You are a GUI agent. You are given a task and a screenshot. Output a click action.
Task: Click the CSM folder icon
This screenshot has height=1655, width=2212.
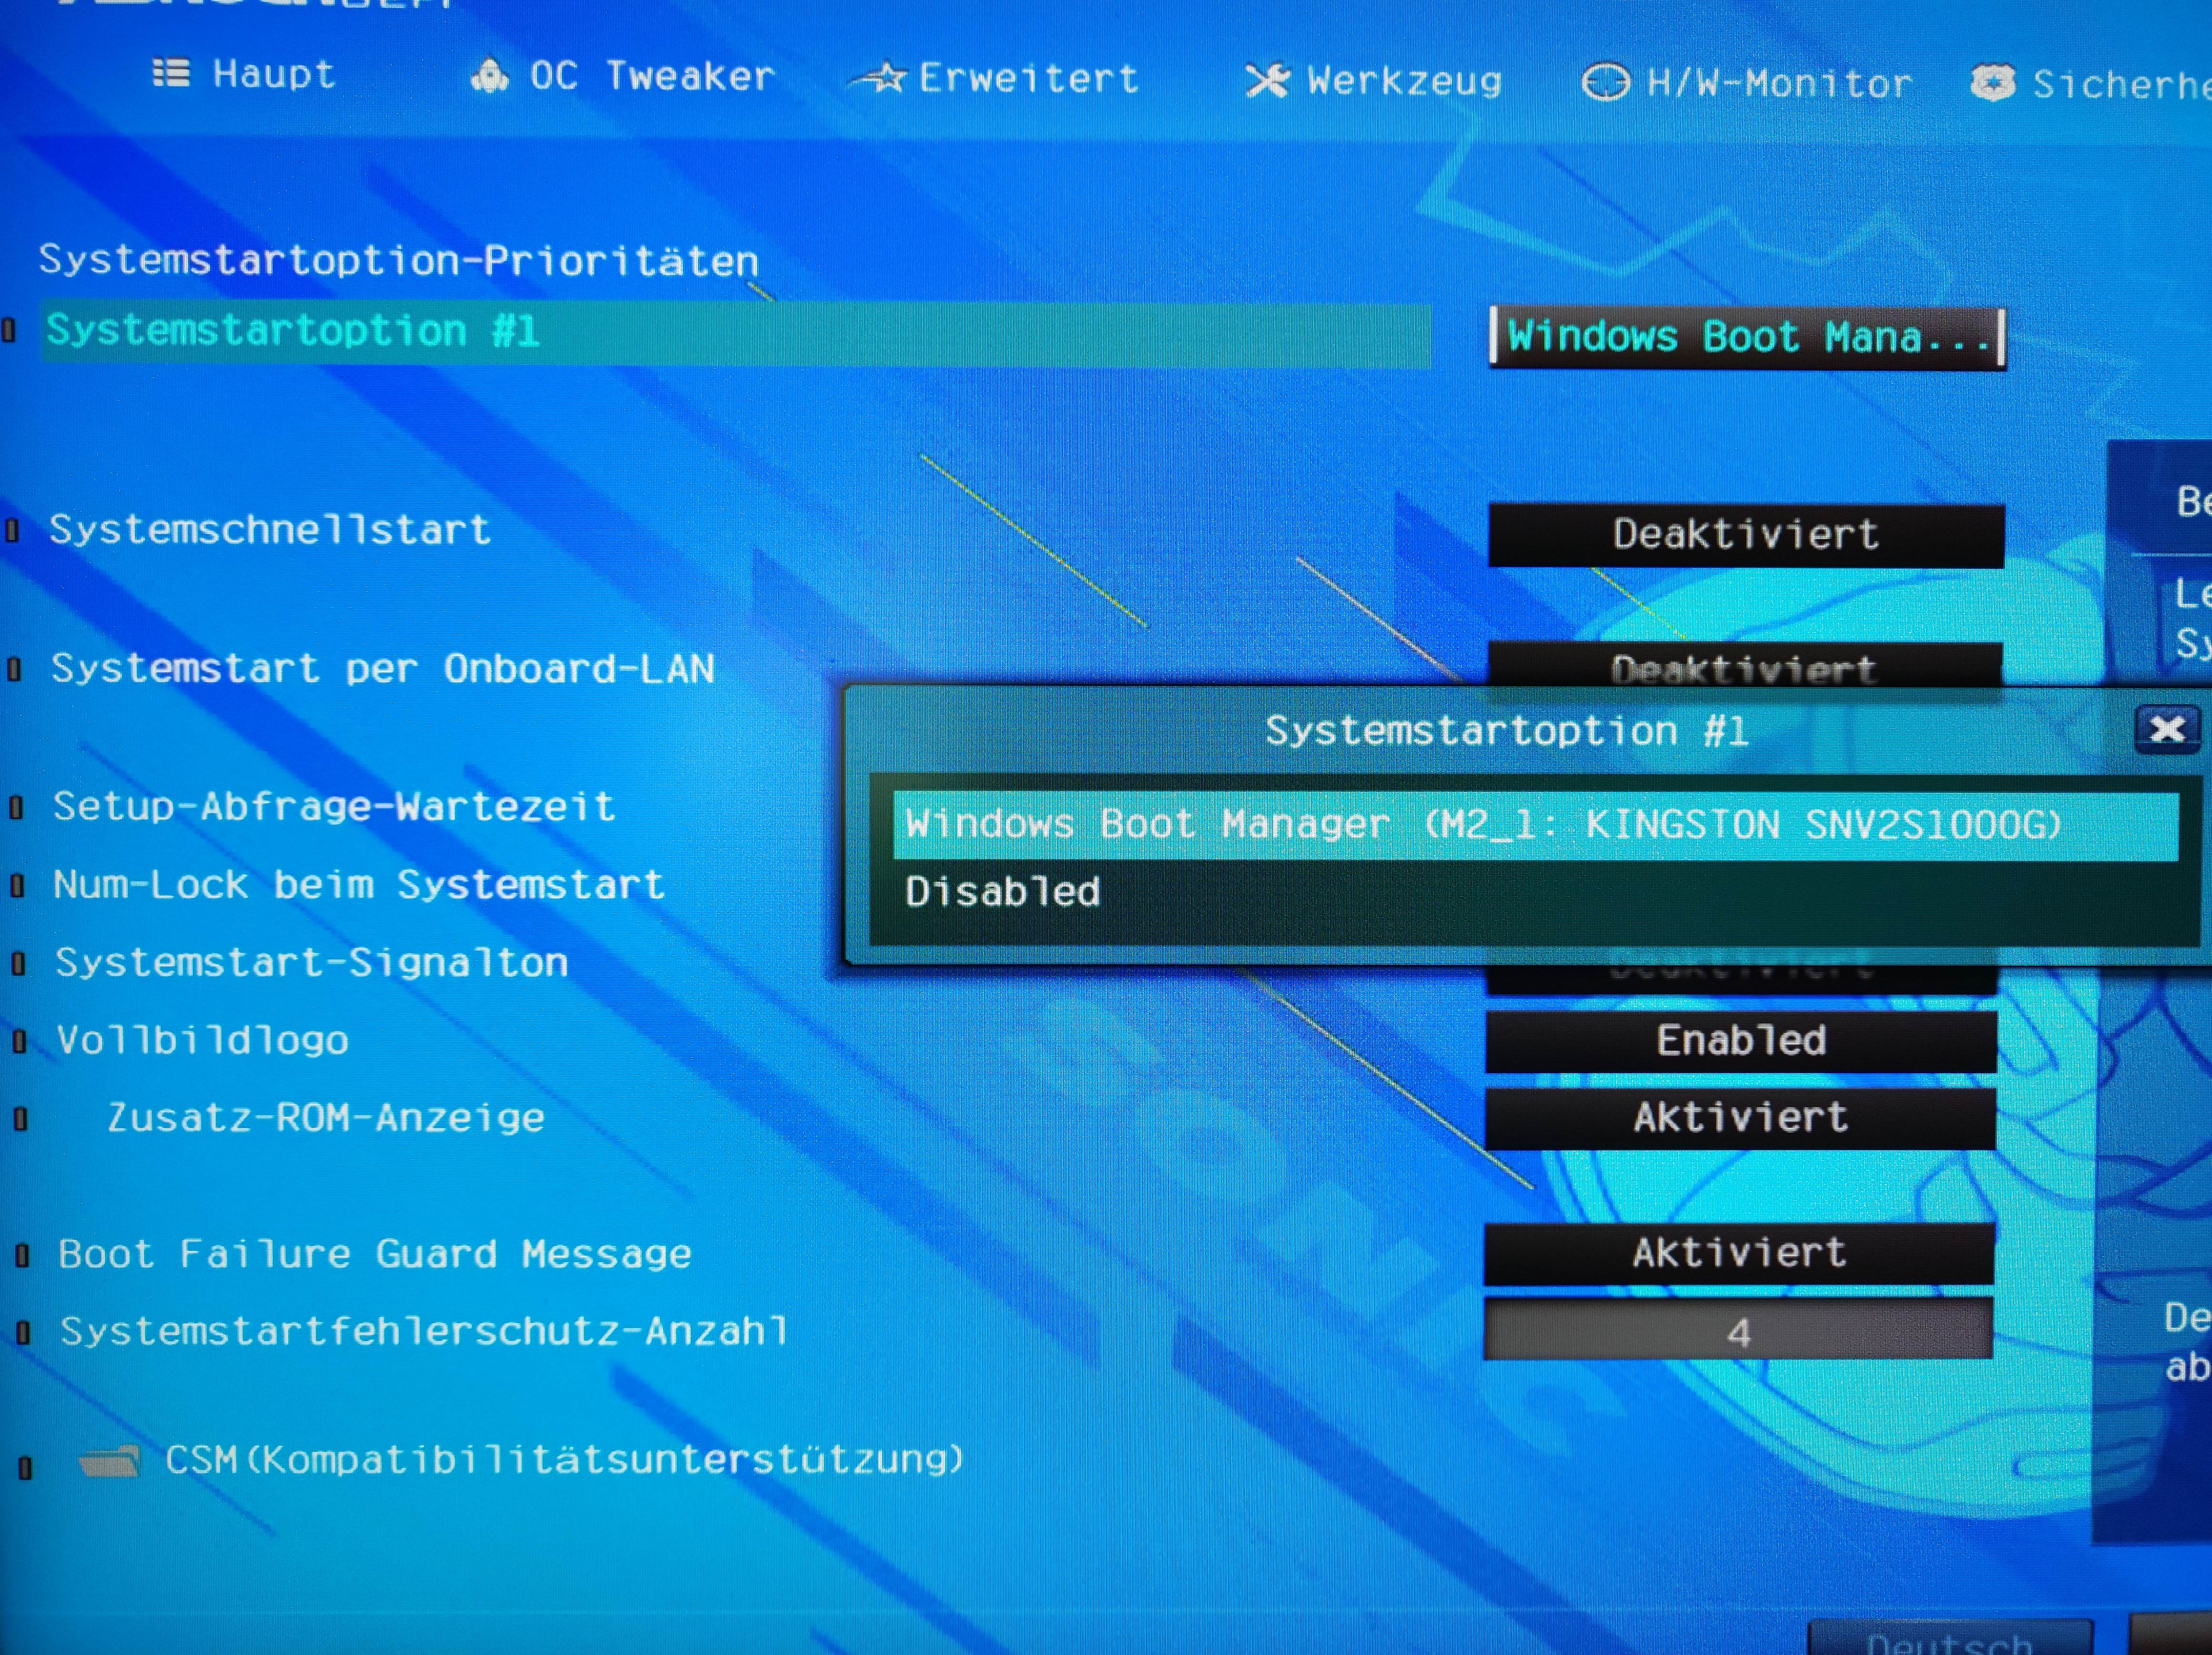110,1462
